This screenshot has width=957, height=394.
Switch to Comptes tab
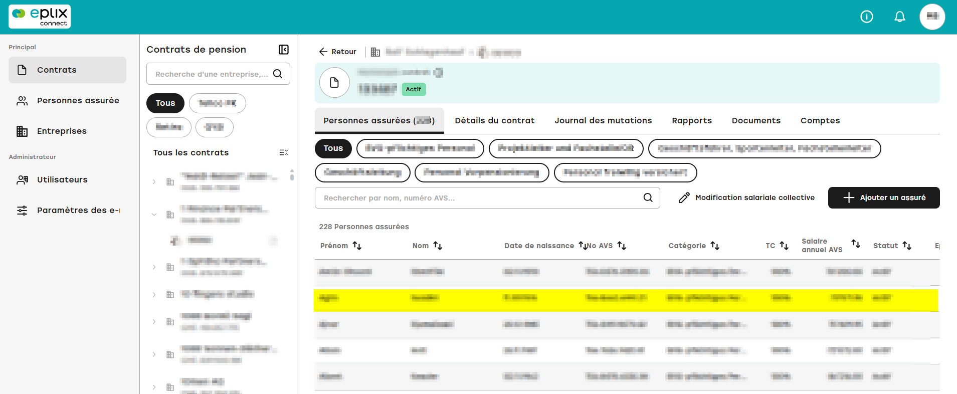(820, 121)
